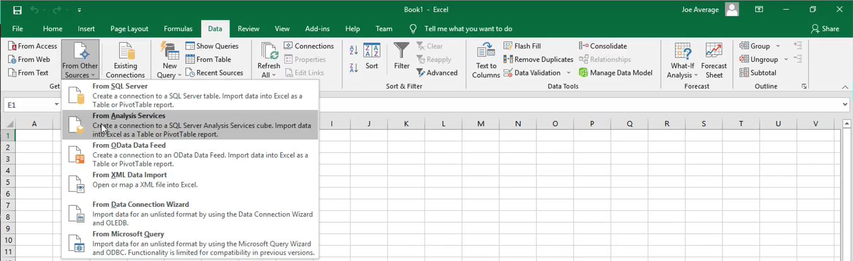Click Remove Duplicates
This screenshot has width=853, height=261.
(538, 59)
